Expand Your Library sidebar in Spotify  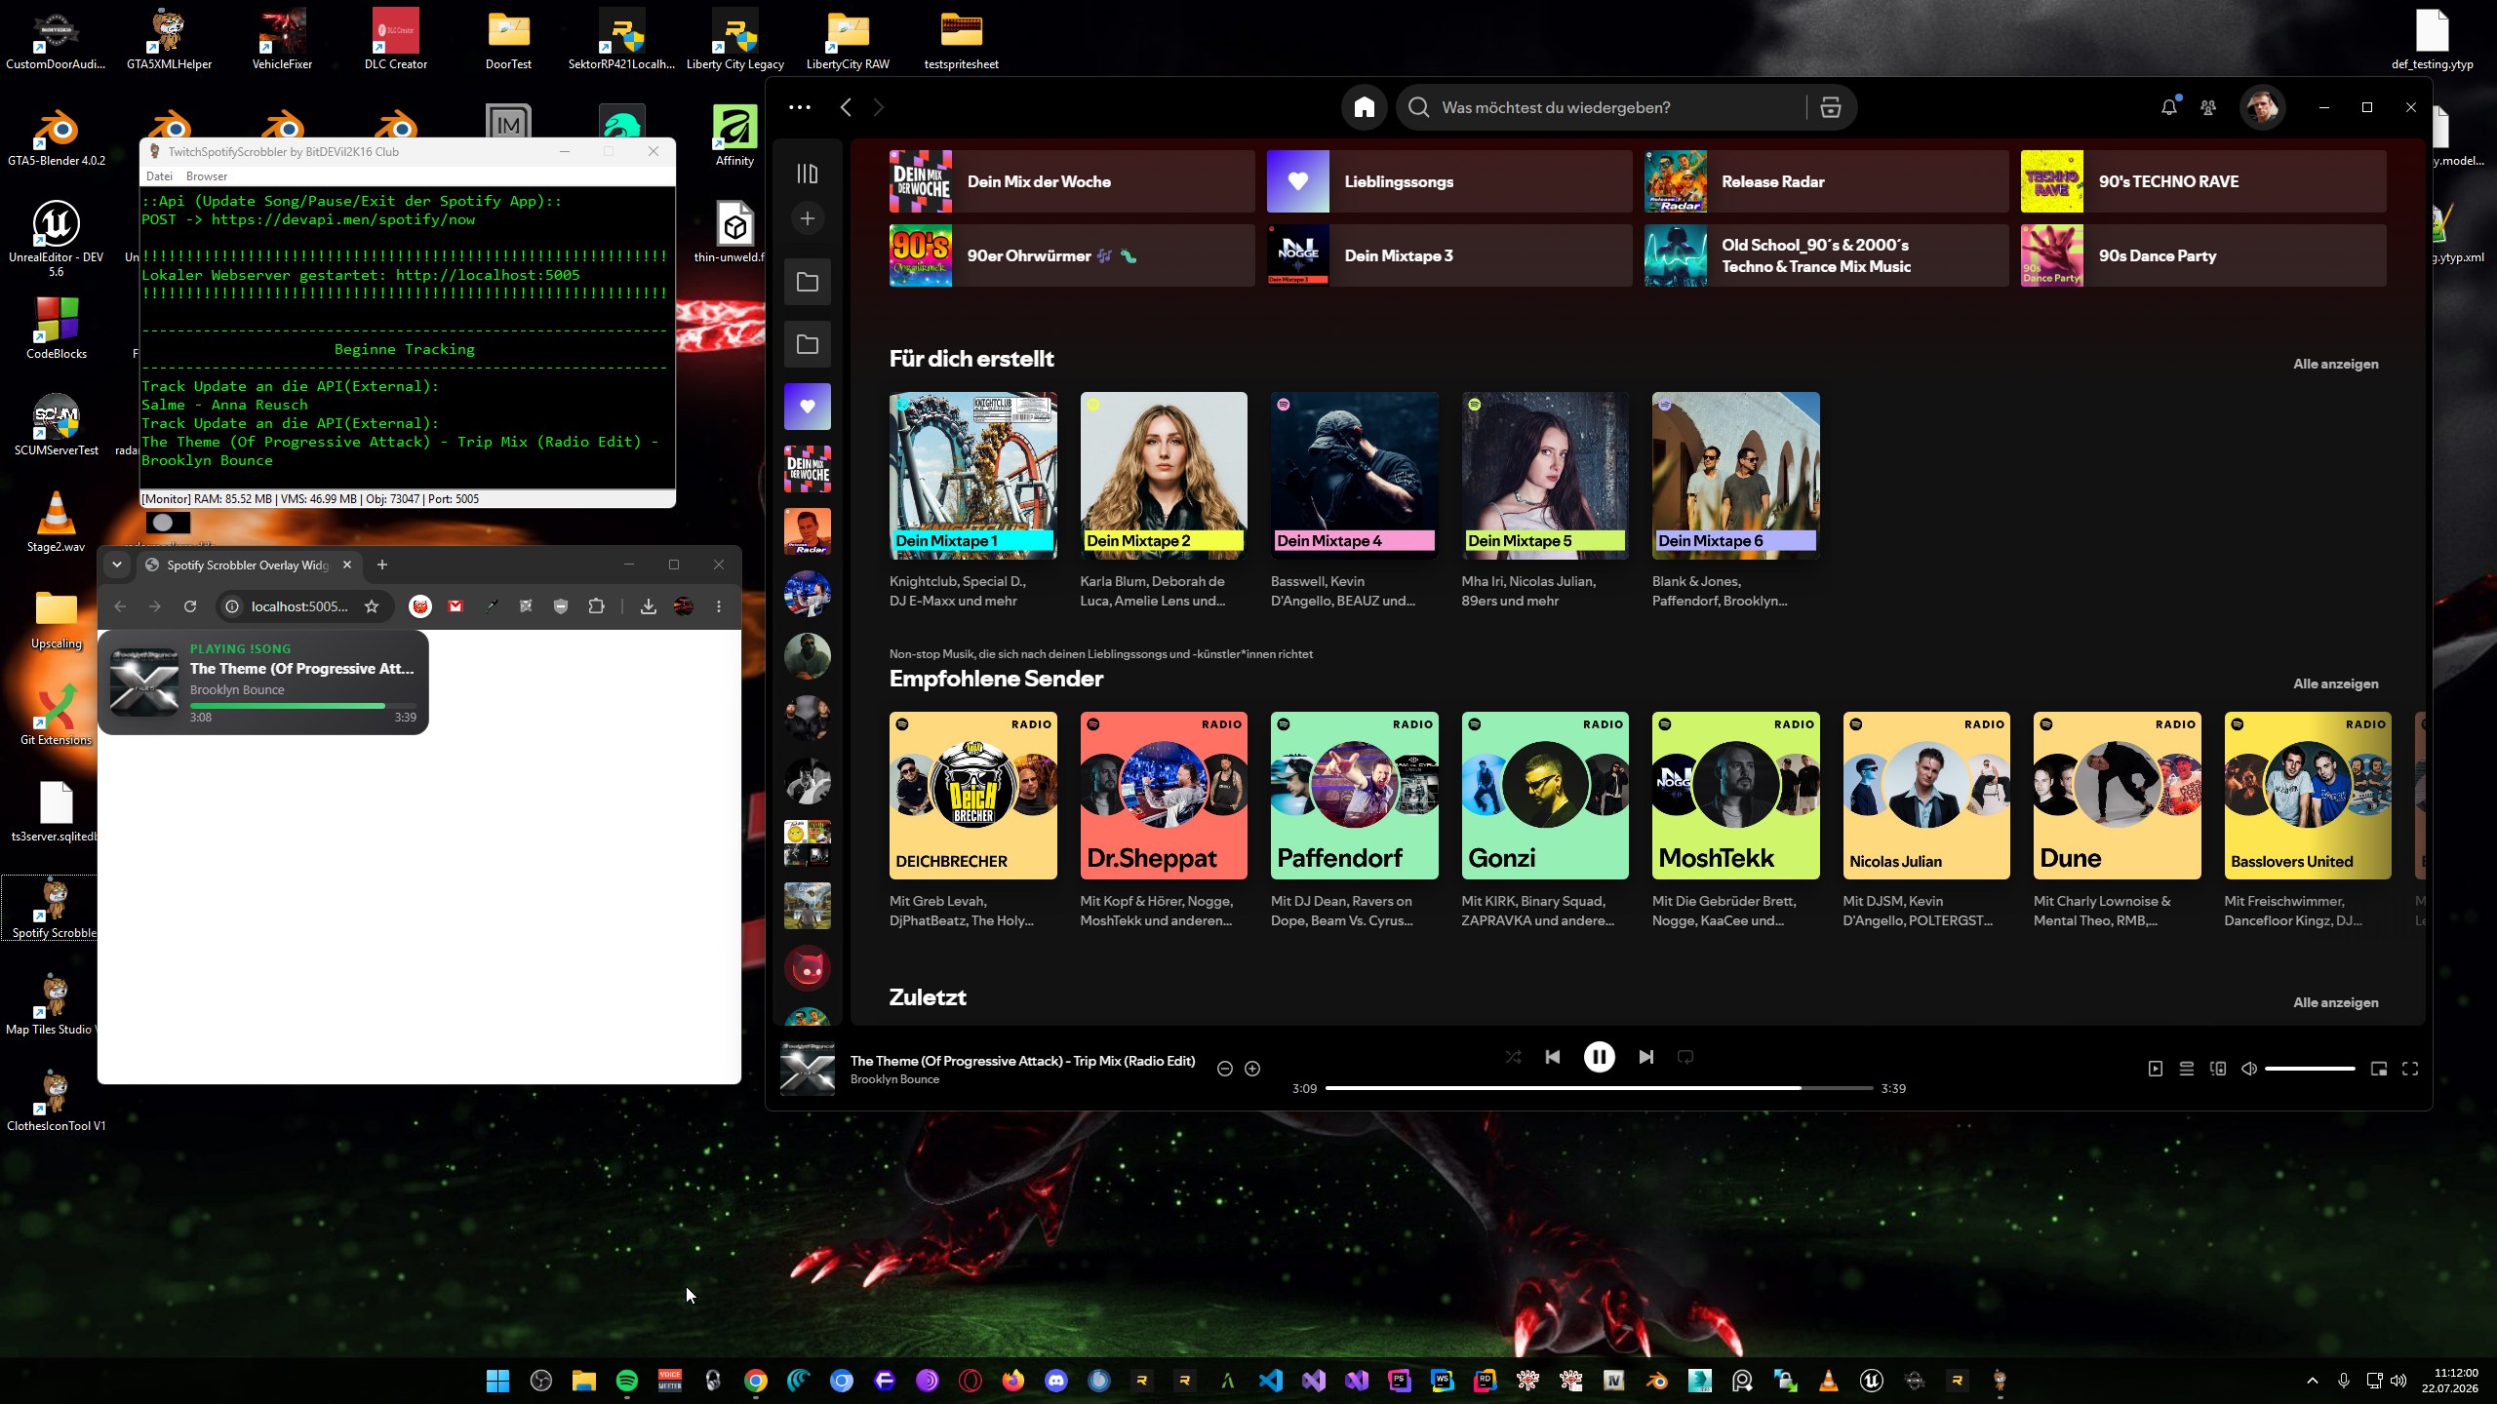tap(808, 174)
